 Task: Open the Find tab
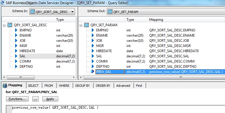point(139,86)
